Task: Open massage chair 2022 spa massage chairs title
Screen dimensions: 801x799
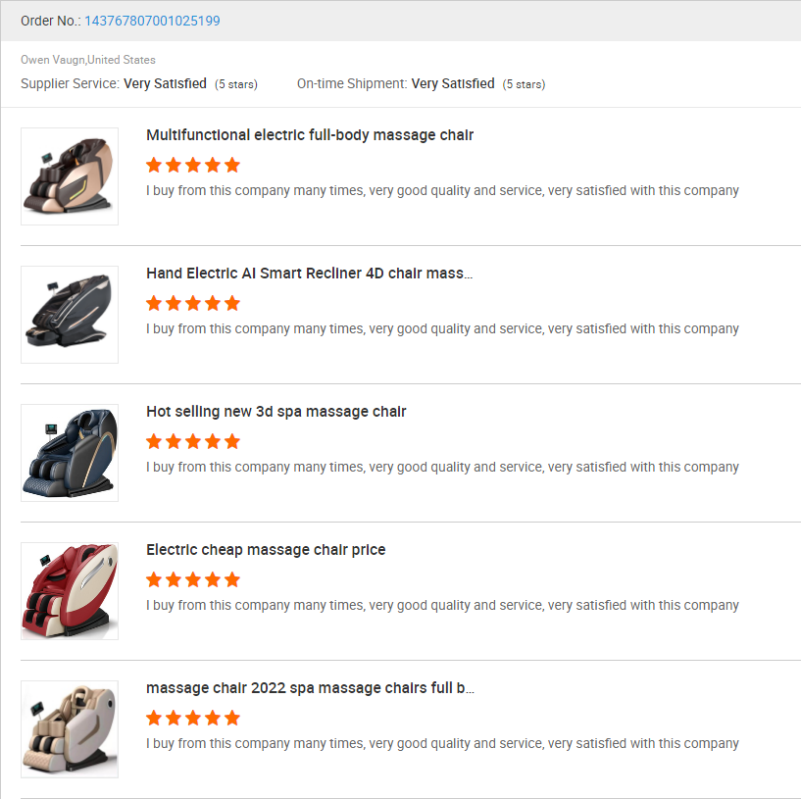Action: coord(310,688)
